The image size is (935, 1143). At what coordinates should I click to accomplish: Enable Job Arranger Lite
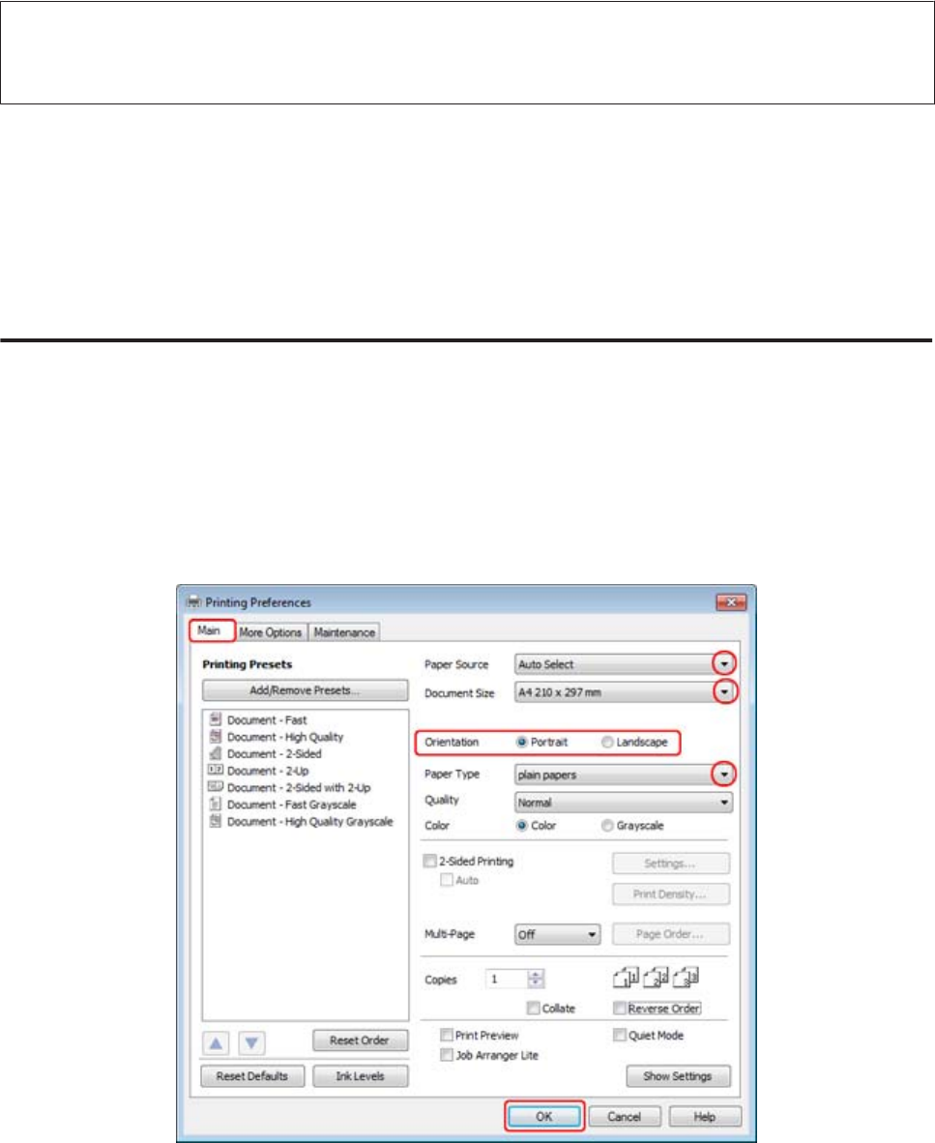point(447,1055)
